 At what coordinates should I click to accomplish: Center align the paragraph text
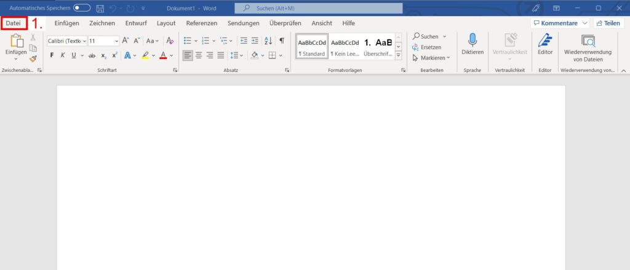click(x=199, y=55)
